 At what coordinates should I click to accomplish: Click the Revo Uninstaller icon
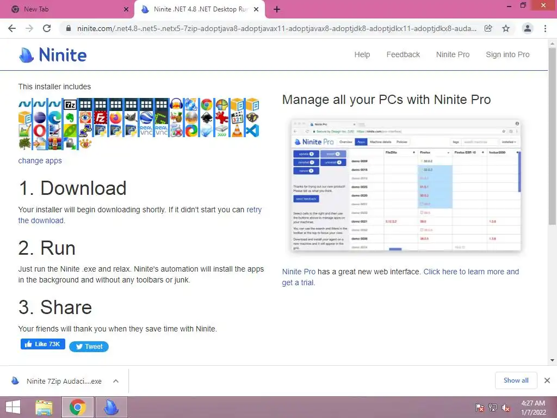pos(176,130)
